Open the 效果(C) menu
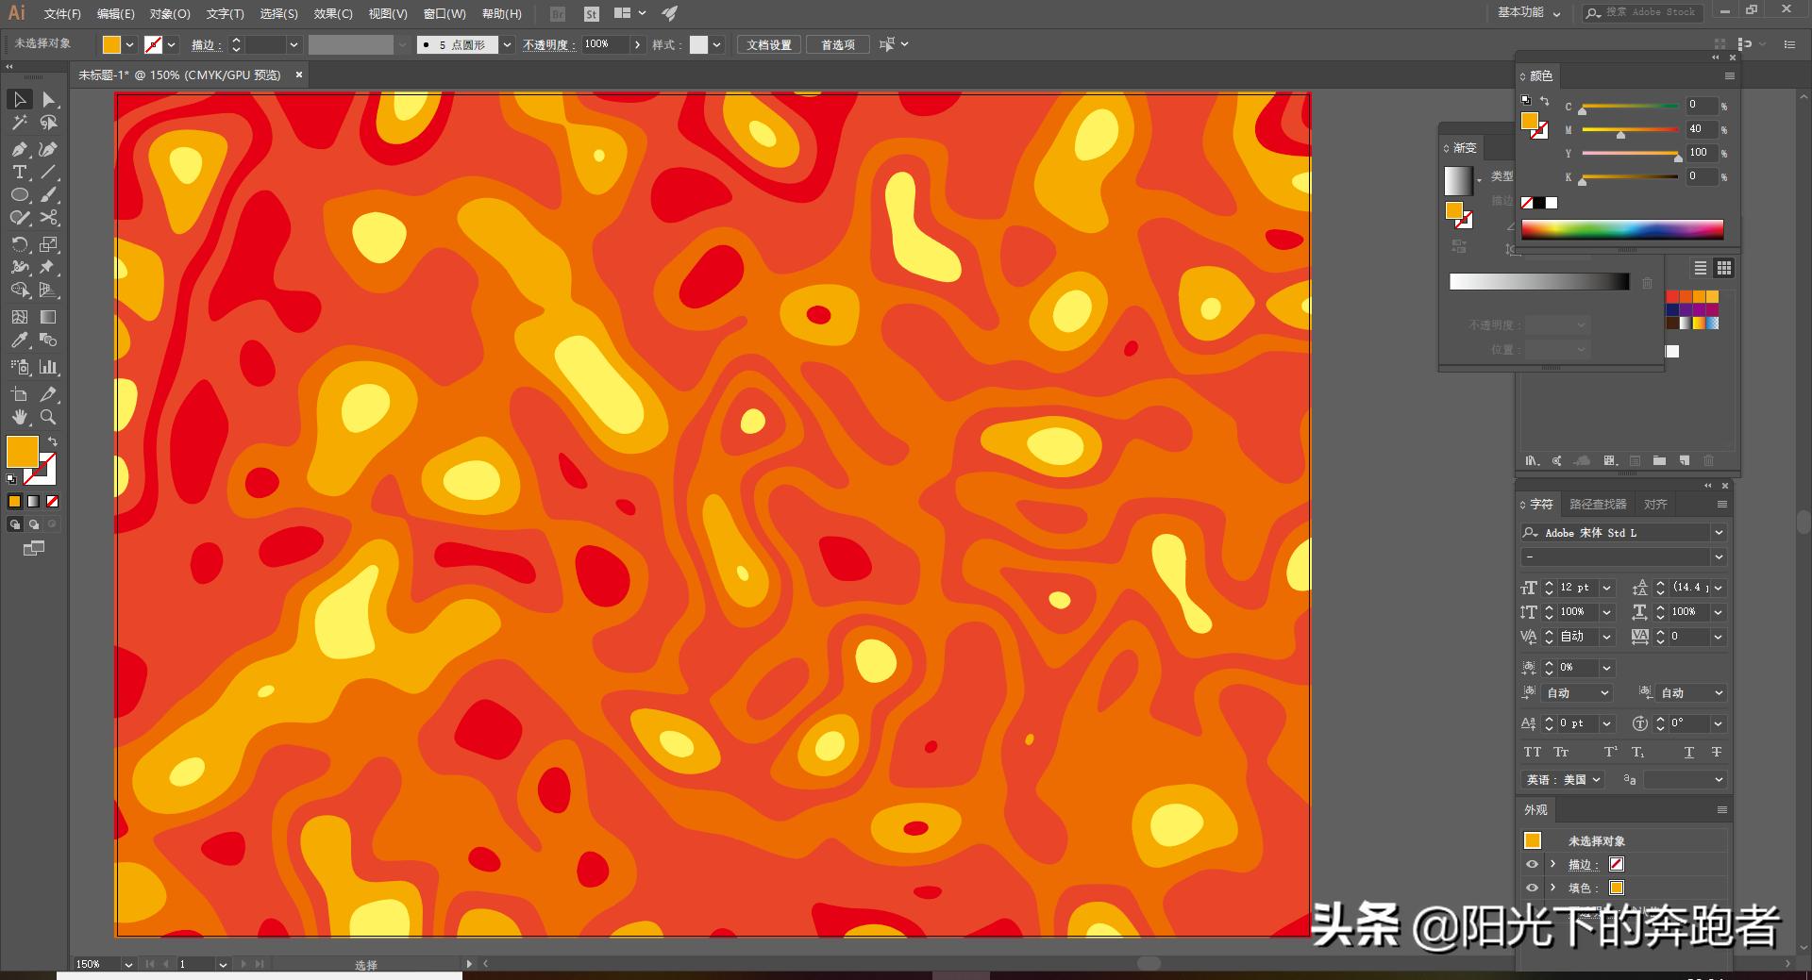The image size is (1812, 980). pyautogui.click(x=332, y=13)
